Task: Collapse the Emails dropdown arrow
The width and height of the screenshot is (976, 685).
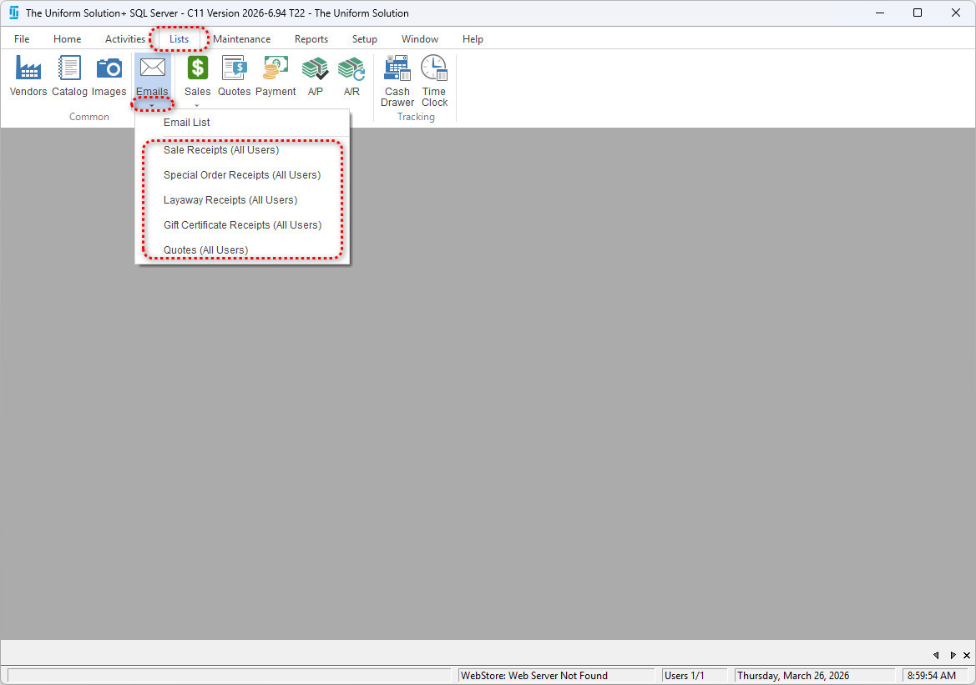Action: [x=152, y=105]
